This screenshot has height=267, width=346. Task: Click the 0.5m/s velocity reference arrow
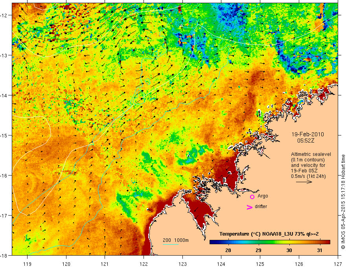pos(304,182)
